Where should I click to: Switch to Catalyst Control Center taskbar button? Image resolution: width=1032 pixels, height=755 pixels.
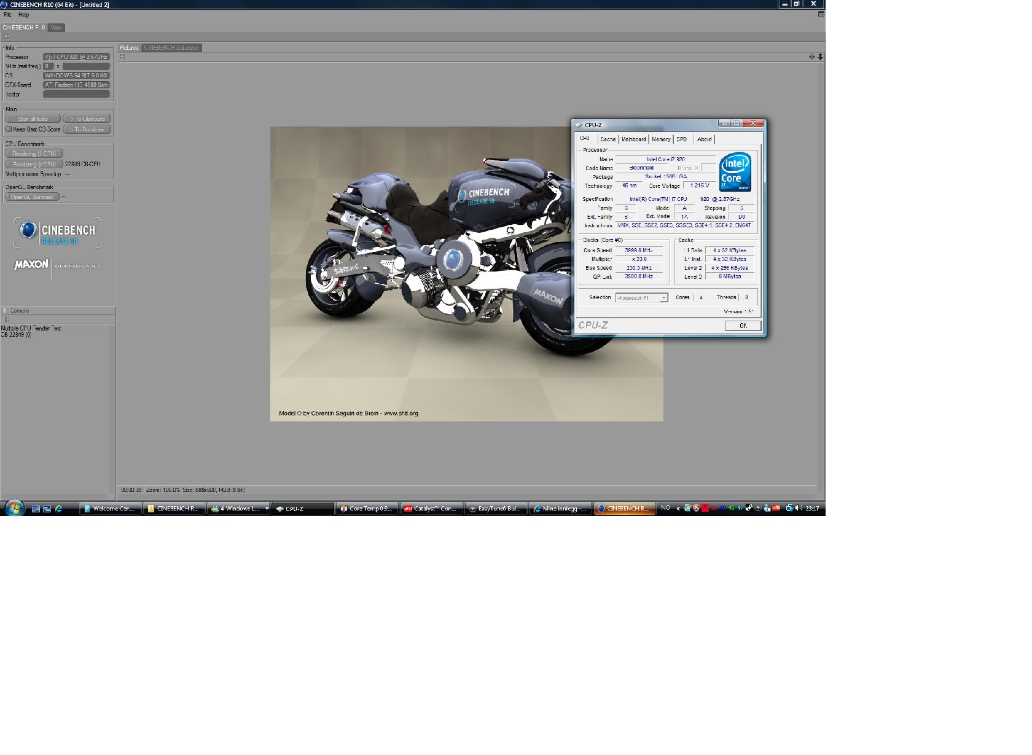point(432,509)
